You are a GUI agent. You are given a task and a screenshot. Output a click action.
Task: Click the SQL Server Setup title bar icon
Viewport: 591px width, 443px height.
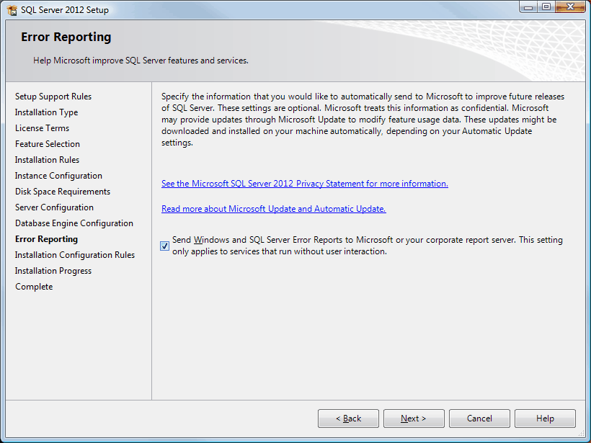[x=12, y=10]
